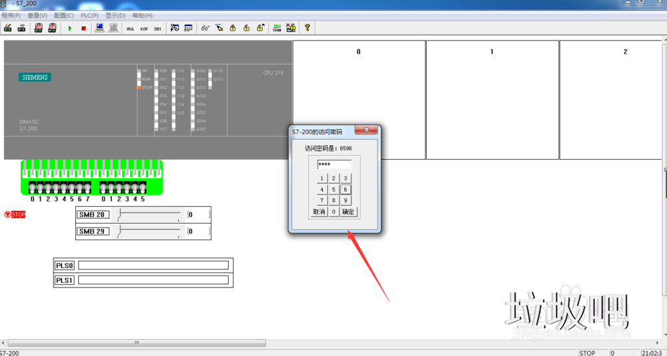Click the horizontal scrollbar at the bottom
Image resolution: width=667 pixels, height=356 pixels.
click(x=137, y=343)
